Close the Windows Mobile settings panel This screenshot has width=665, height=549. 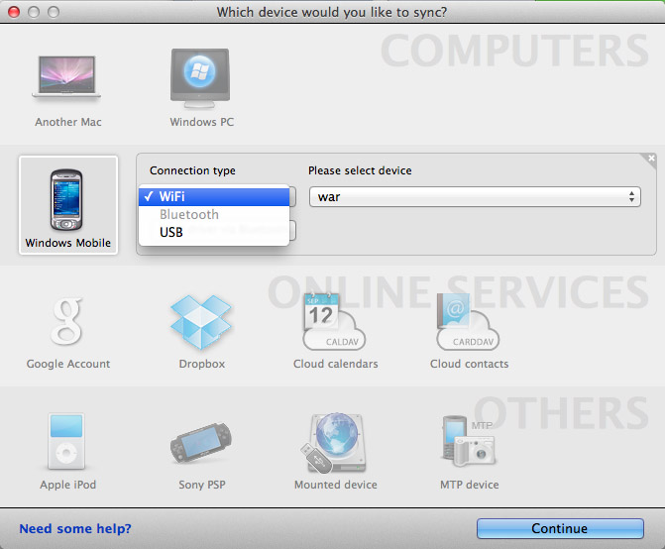point(651,159)
